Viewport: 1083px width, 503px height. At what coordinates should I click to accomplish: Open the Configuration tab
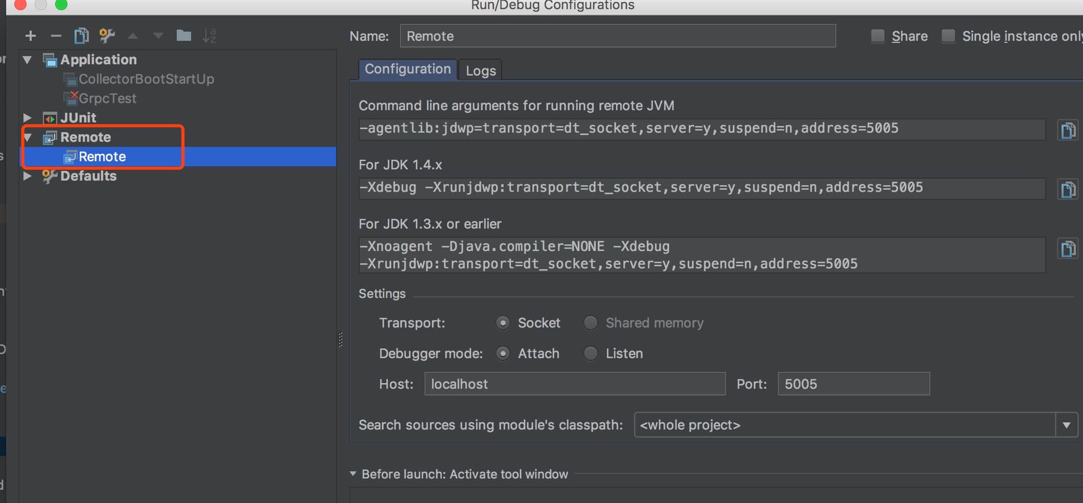point(407,69)
